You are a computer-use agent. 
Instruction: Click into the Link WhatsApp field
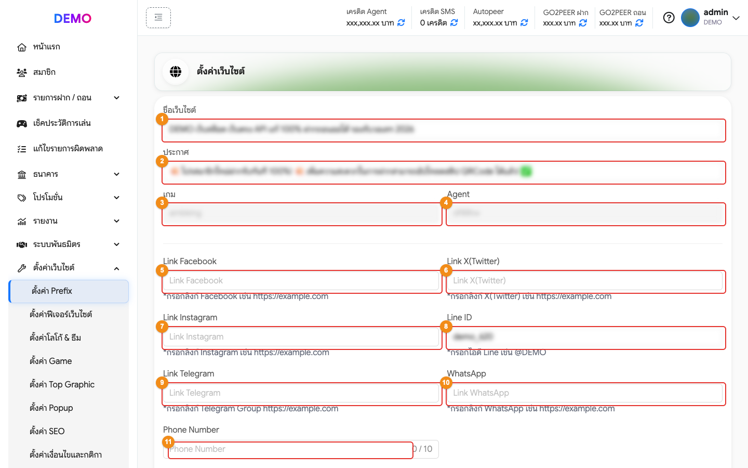(x=585, y=394)
